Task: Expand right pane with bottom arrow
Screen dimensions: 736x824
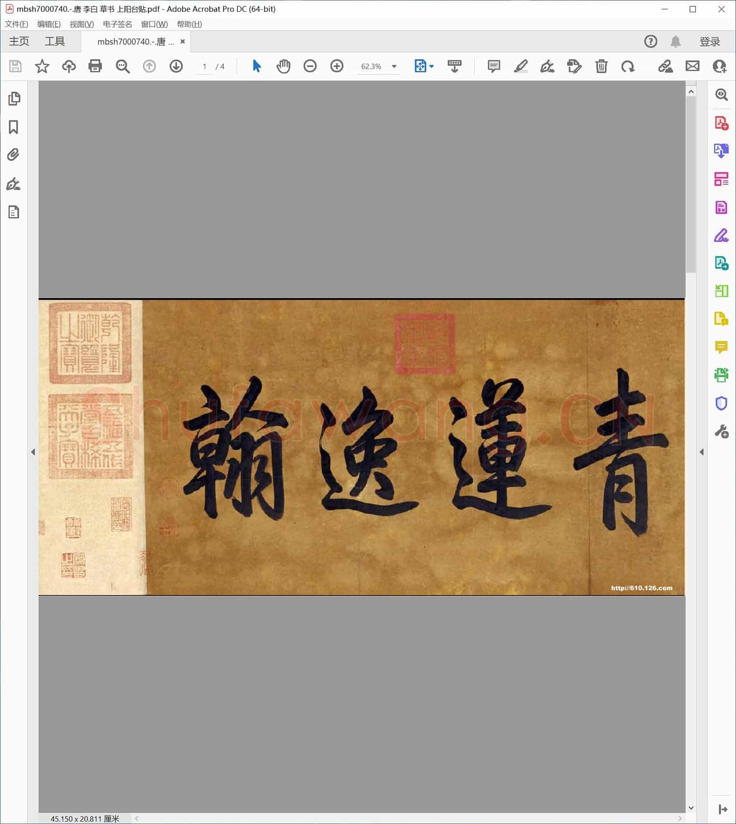Action: pos(722,809)
